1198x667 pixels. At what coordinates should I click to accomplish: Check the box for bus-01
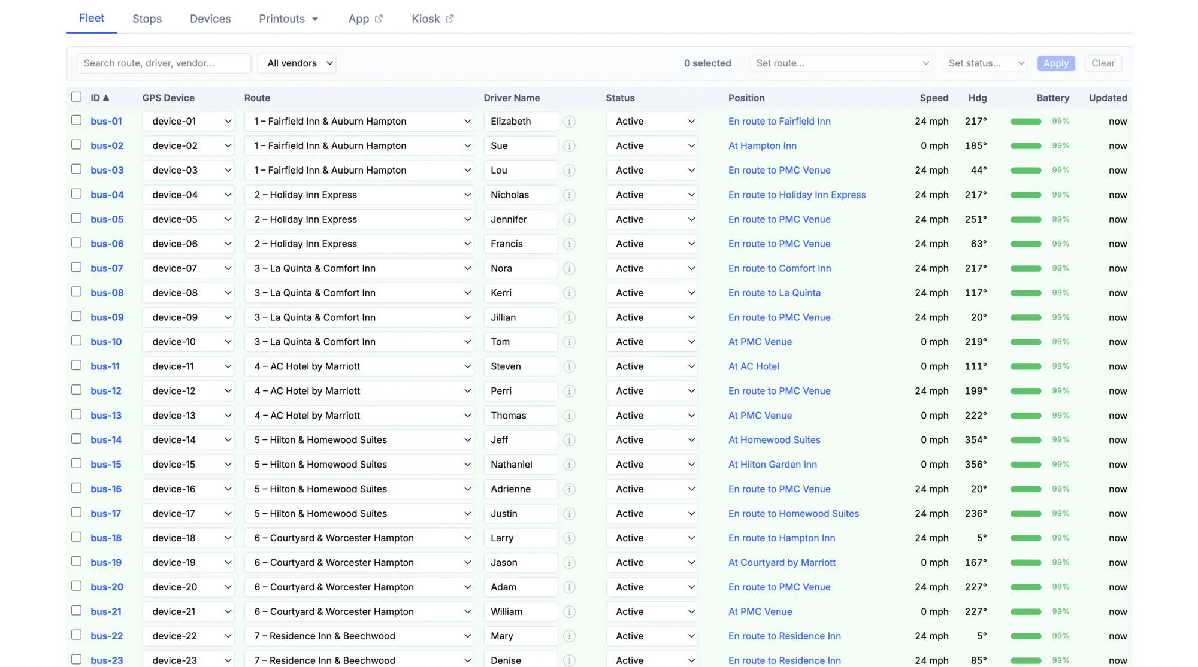(76, 120)
